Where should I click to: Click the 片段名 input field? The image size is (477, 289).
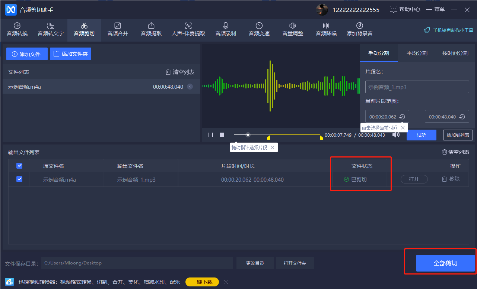[x=417, y=87]
